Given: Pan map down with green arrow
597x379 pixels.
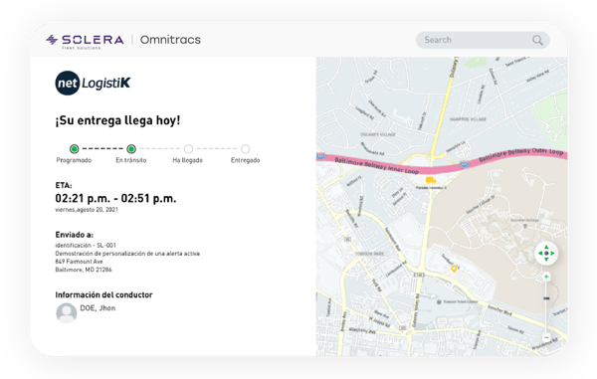Looking at the screenshot, I should click(x=546, y=260).
